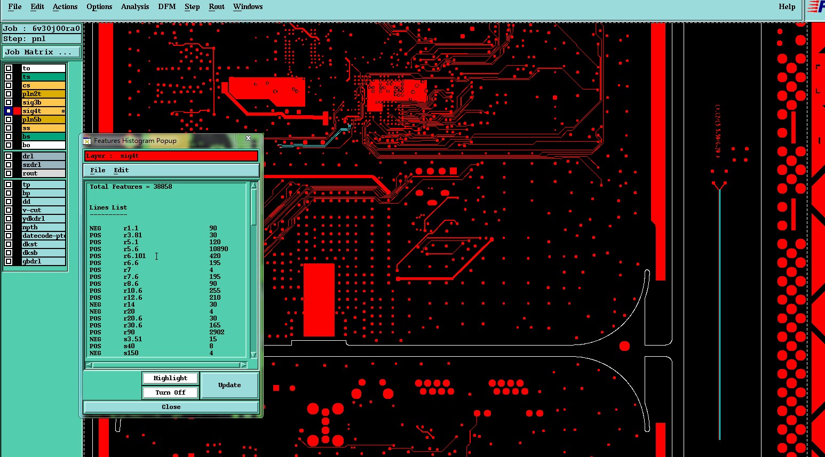Open the Options menu
The height and width of the screenshot is (457, 825).
click(99, 7)
